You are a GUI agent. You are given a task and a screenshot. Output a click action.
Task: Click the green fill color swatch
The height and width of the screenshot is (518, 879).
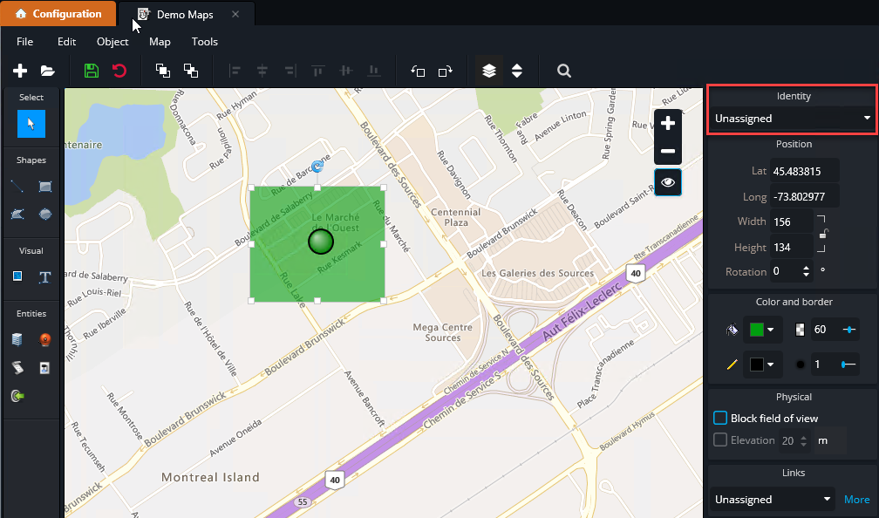pyautogui.click(x=756, y=330)
